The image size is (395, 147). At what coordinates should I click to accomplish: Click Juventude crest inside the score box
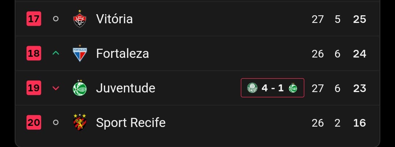coord(293,88)
